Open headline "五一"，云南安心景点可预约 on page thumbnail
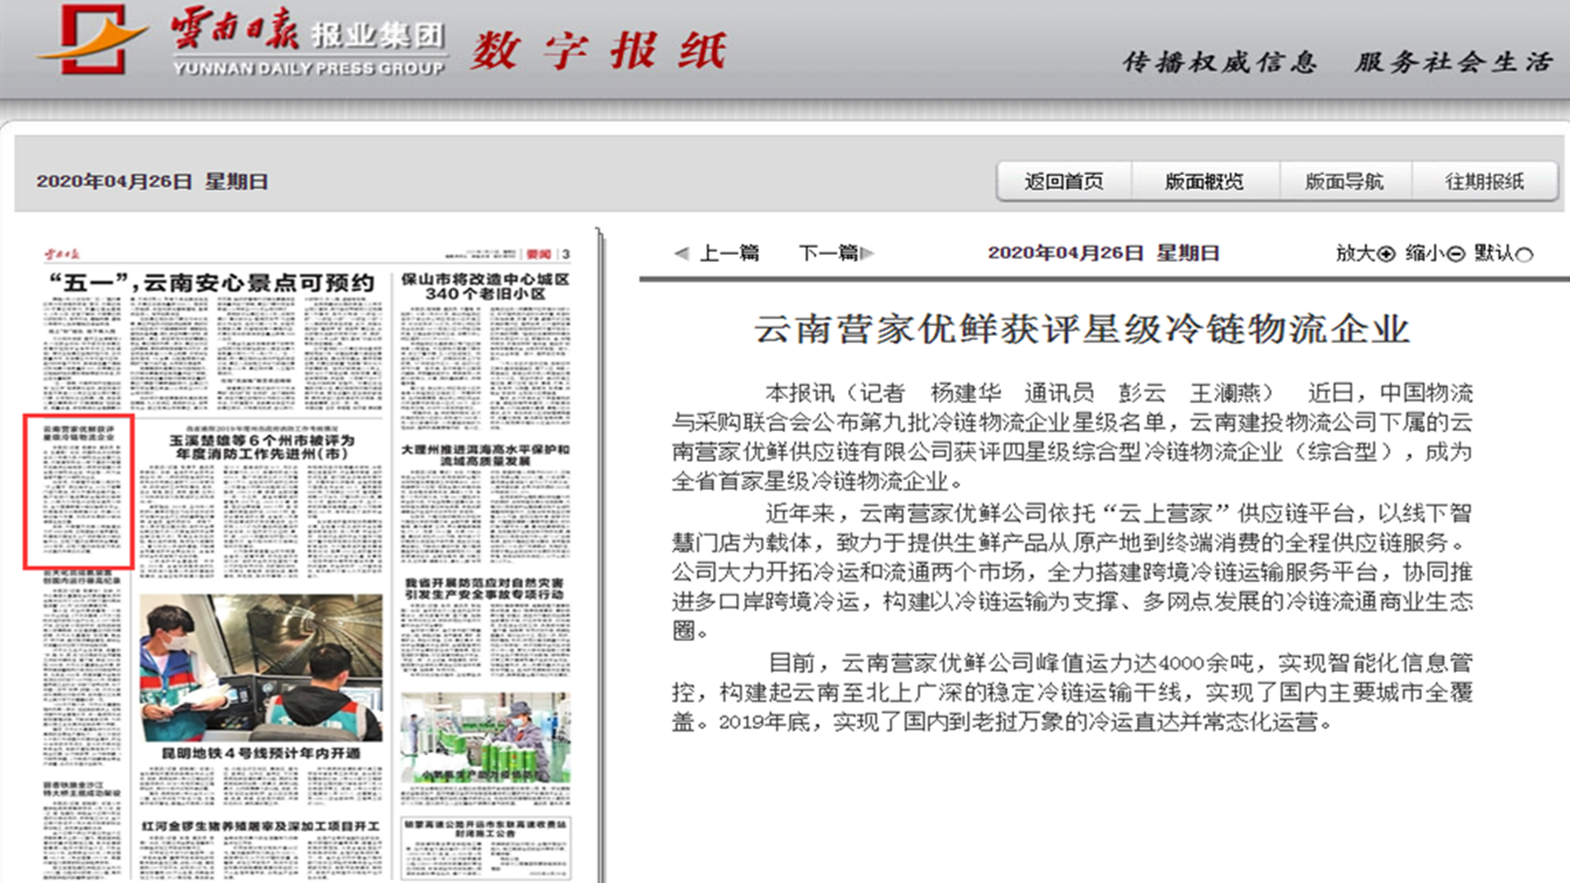Image resolution: width=1570 pixels, height=883 pixels. (212, 283)
